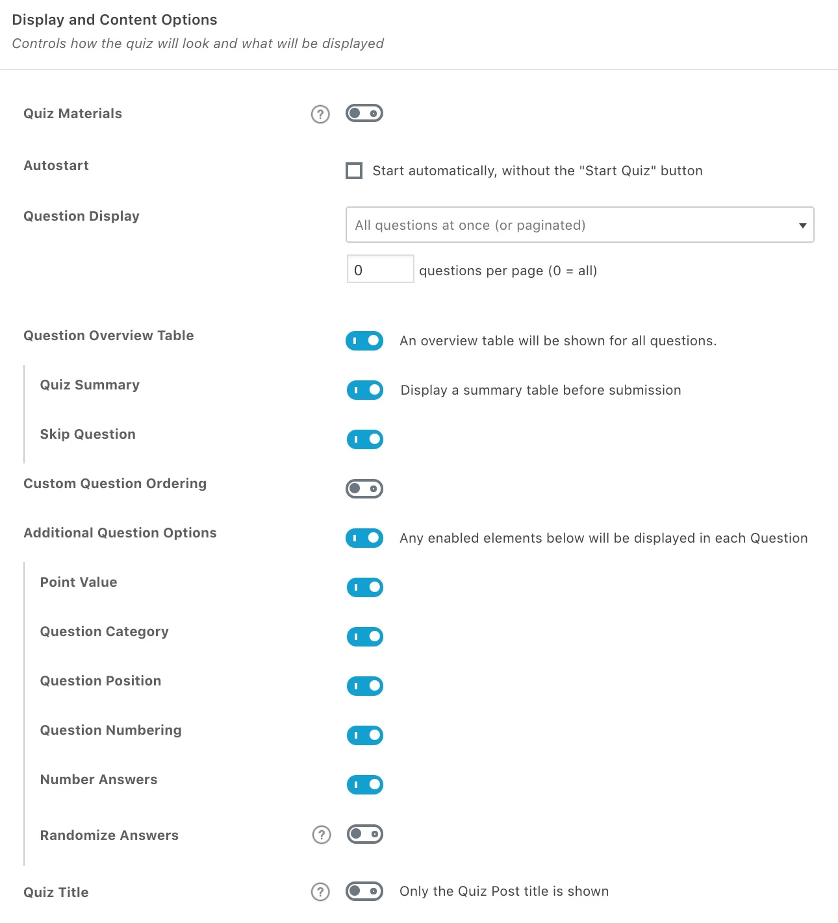This screenshot has width=838, height=923.
Task: Open the Question Display dropdown
Action: click(x=579, y=225)
